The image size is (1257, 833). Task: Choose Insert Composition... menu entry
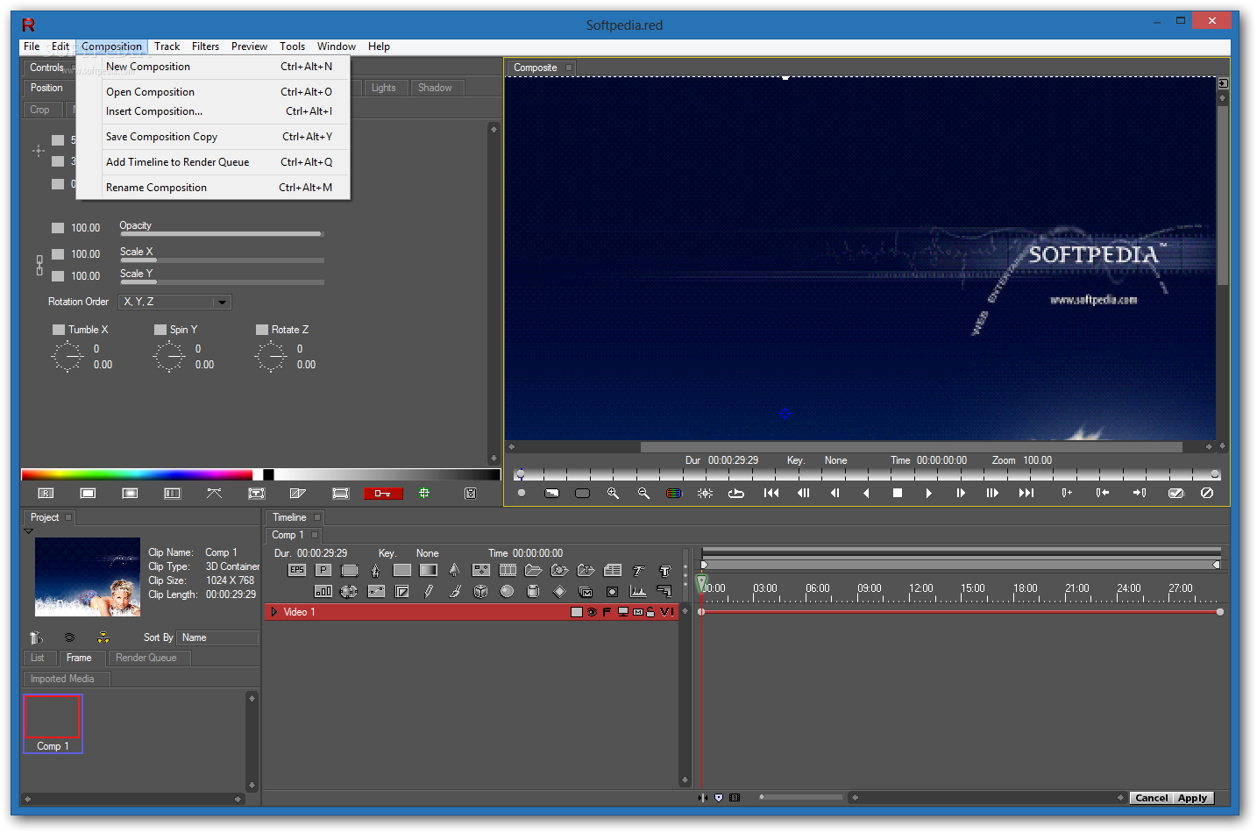(x=214, y=111)
